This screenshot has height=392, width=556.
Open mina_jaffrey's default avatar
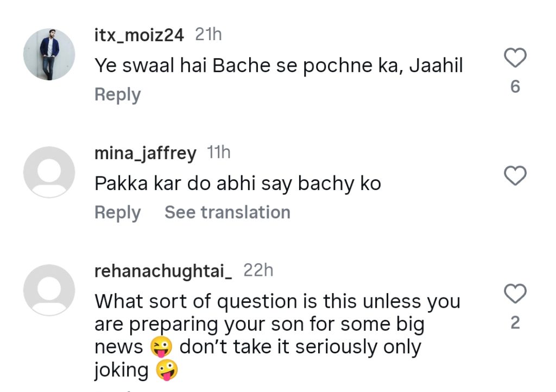click(49, 172)
